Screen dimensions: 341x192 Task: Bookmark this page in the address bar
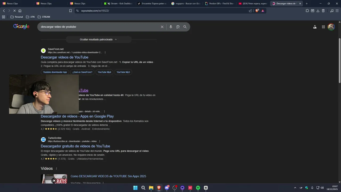tap(70, 11)
